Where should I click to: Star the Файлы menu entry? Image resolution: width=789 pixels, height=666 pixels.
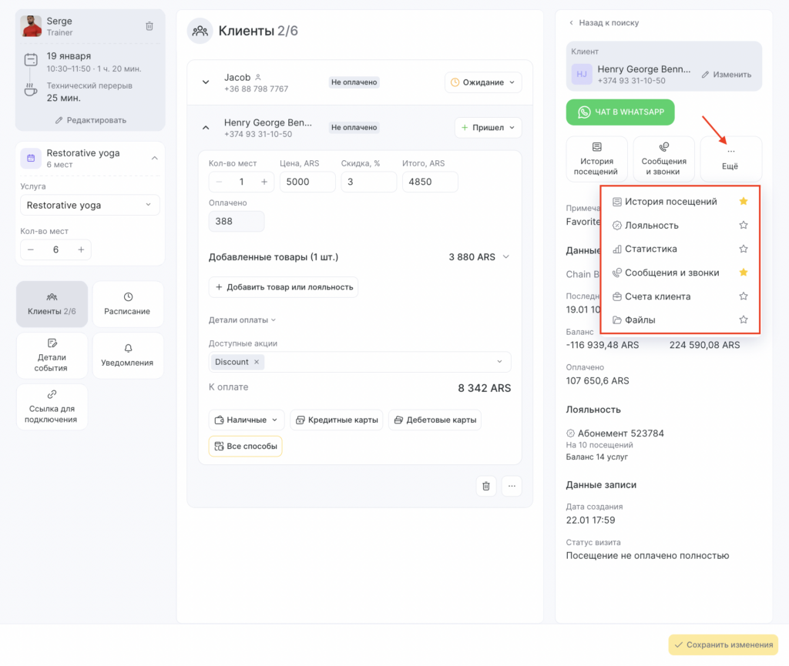[744, 320]
